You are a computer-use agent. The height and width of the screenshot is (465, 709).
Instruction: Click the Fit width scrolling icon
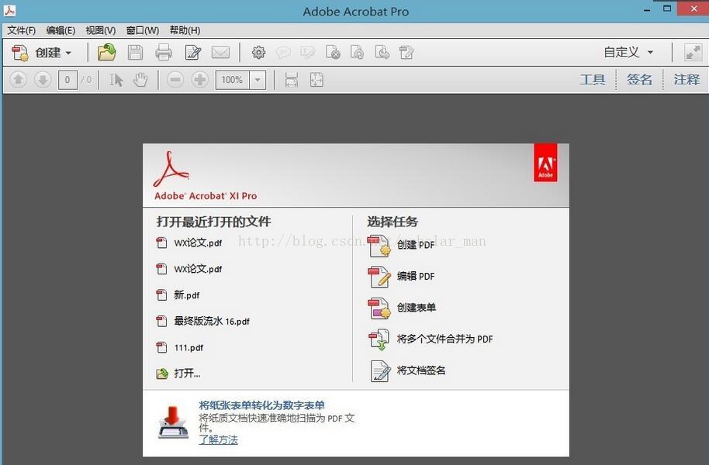292,80
